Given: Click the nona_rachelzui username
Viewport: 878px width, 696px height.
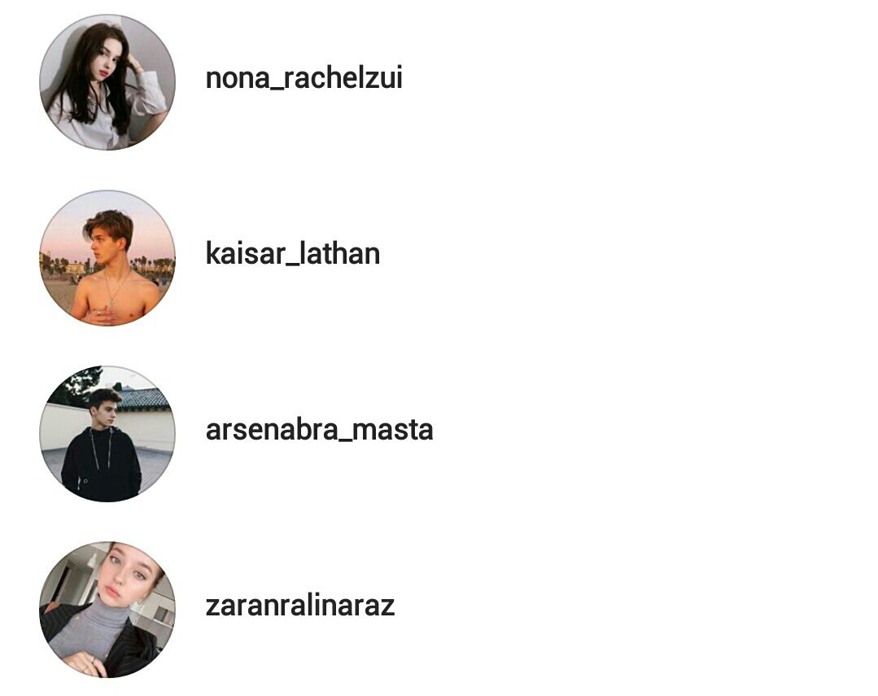Looking at the screenshot, I should coord(304,78).
